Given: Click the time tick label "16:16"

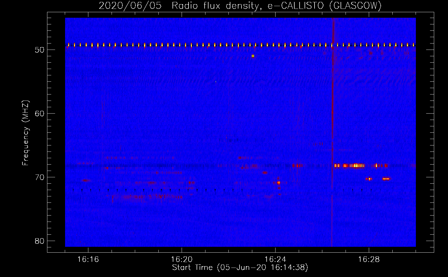Looking at the screenshot, I should pyautogui.click(x=88, y=260).
